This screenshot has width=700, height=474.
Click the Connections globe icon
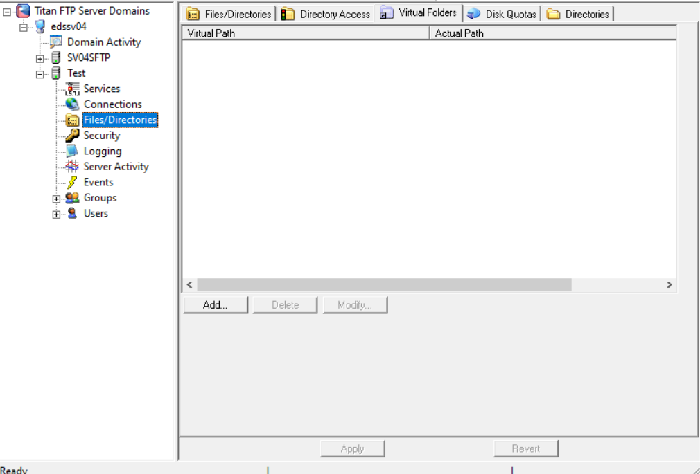click(x=72, y=104)
